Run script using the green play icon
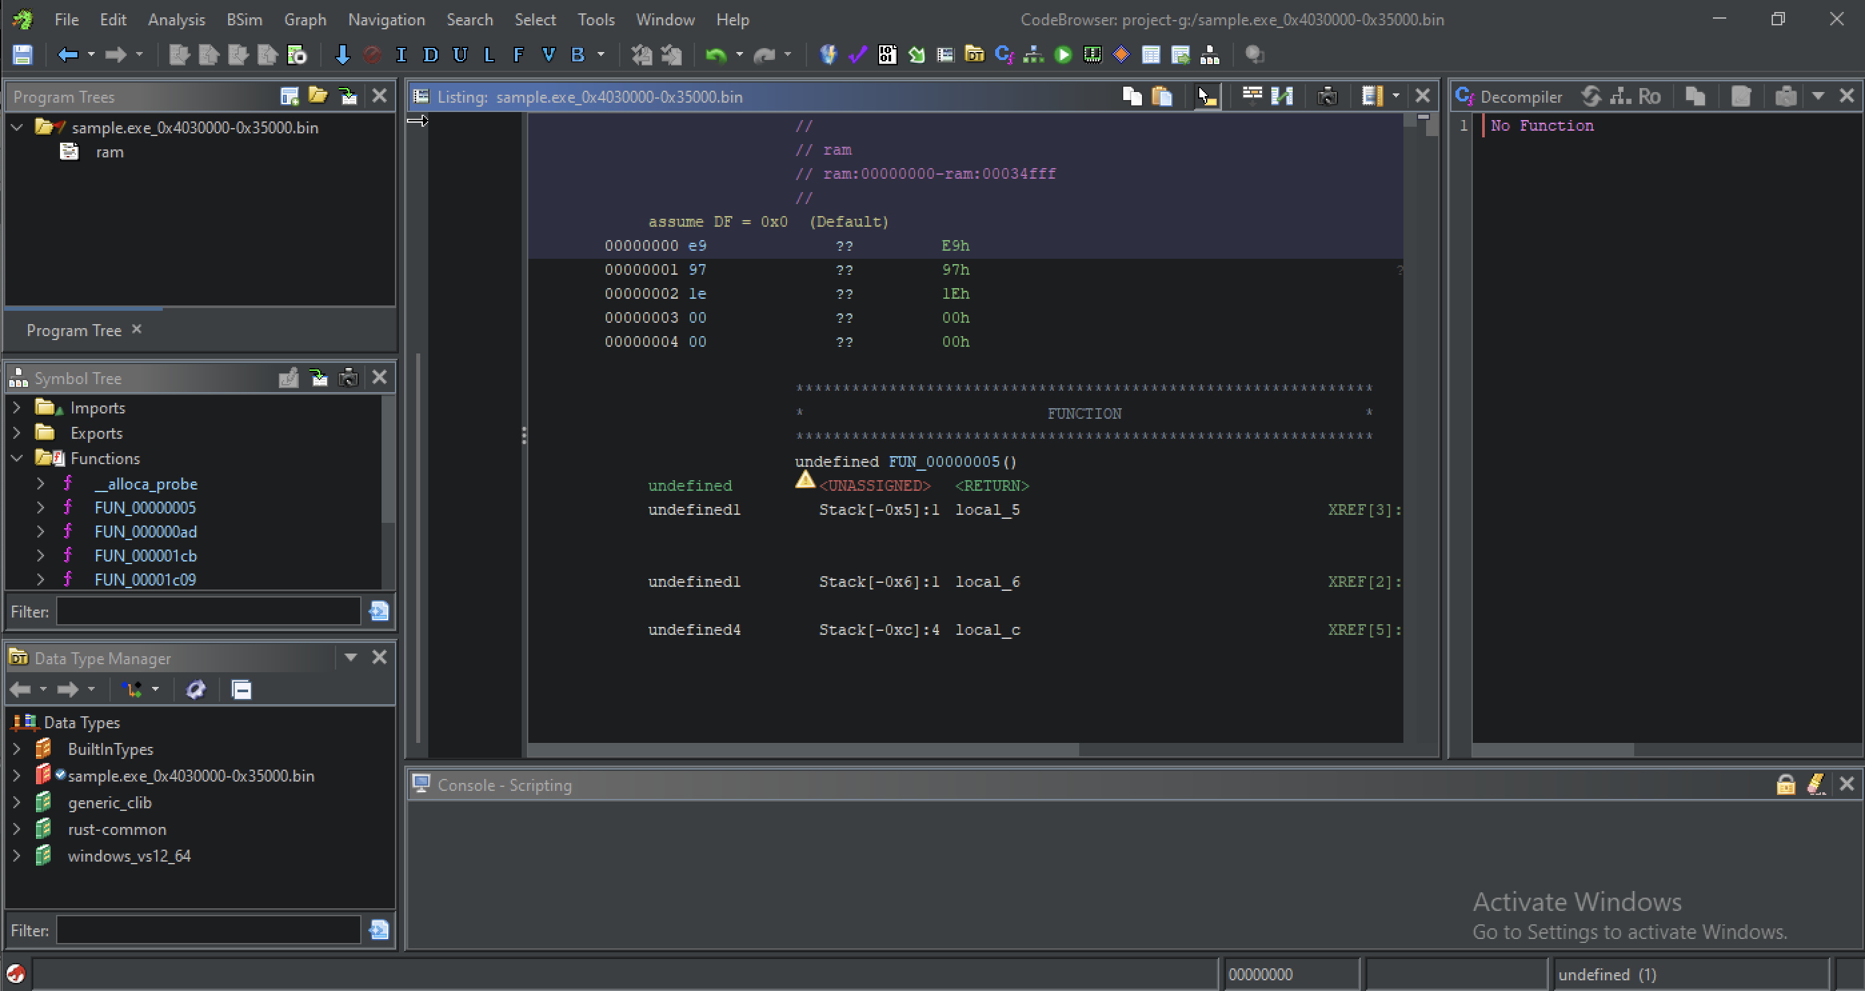 1063,54
